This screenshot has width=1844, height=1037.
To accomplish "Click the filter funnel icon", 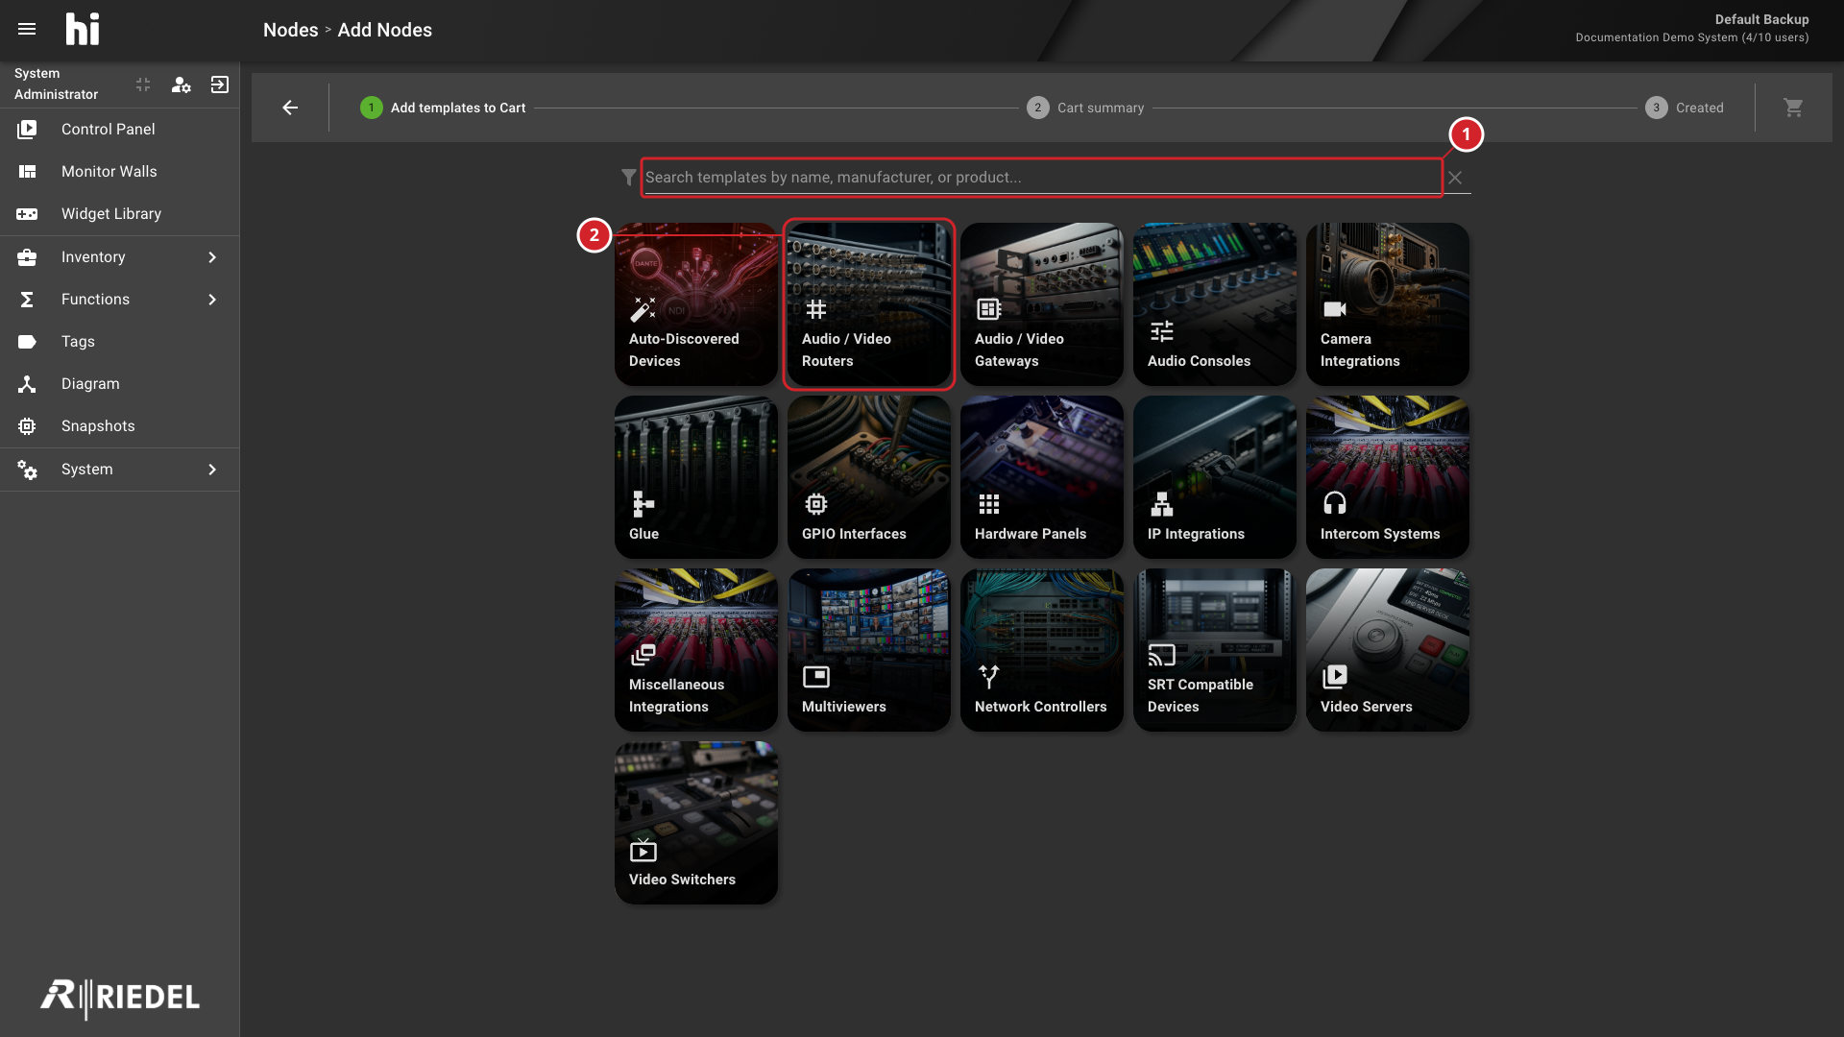I will [628, 178].
